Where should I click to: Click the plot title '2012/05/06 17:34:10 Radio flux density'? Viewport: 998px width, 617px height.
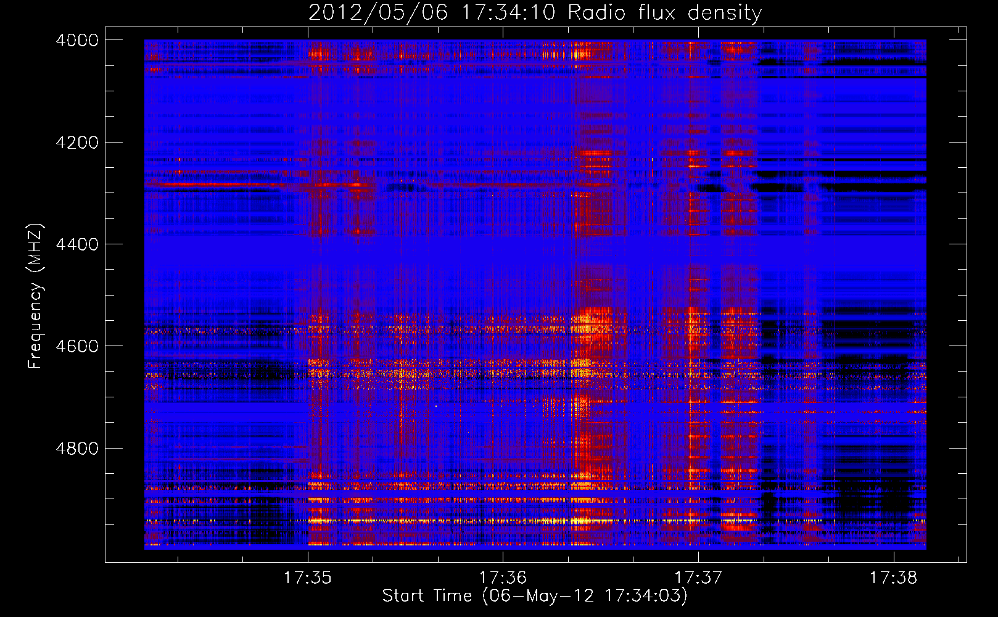click(x=535, y=13)
